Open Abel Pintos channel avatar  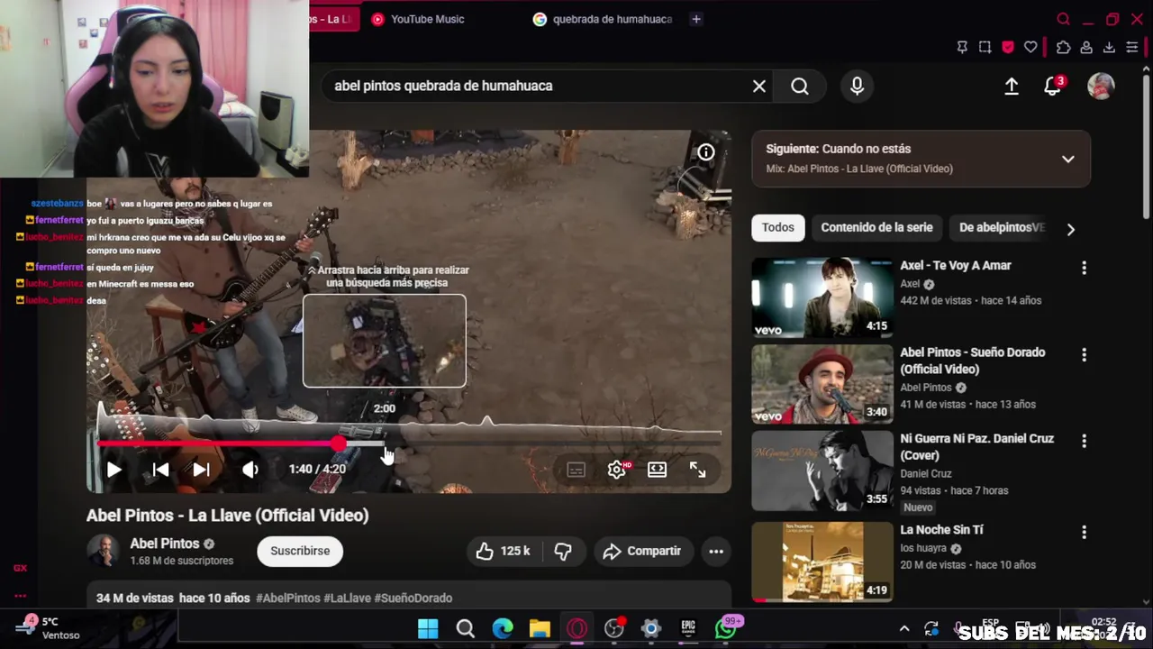click(104, 551)
